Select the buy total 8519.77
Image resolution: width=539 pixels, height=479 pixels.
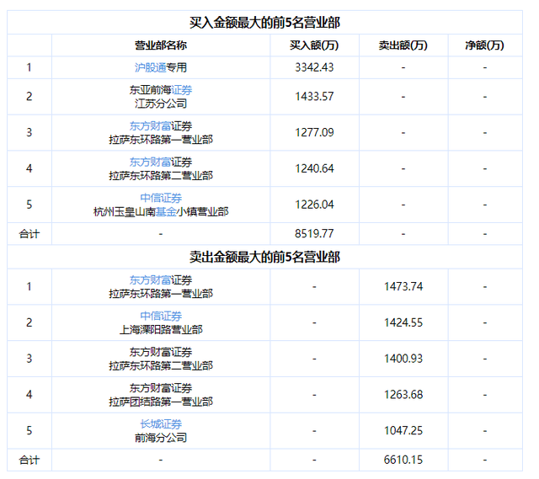click(x=314, y=234)
